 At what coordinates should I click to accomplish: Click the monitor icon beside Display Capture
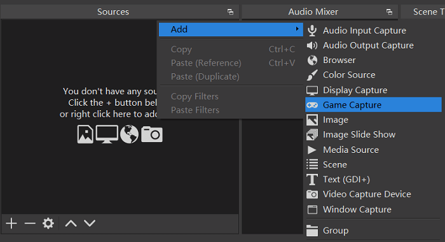pyautogui.click(x=312, y=90)
